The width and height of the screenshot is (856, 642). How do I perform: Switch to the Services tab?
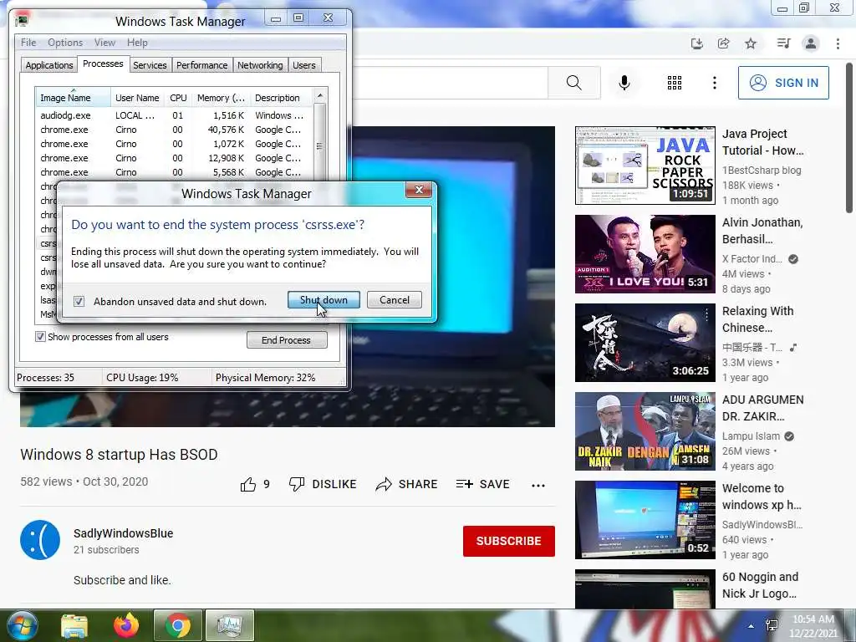[x=150, y=65]
